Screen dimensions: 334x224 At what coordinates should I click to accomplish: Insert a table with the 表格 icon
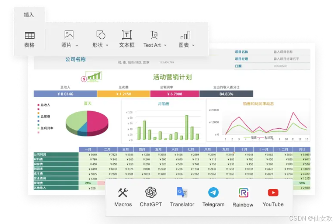pyautogui.click(x=30, y=35)
